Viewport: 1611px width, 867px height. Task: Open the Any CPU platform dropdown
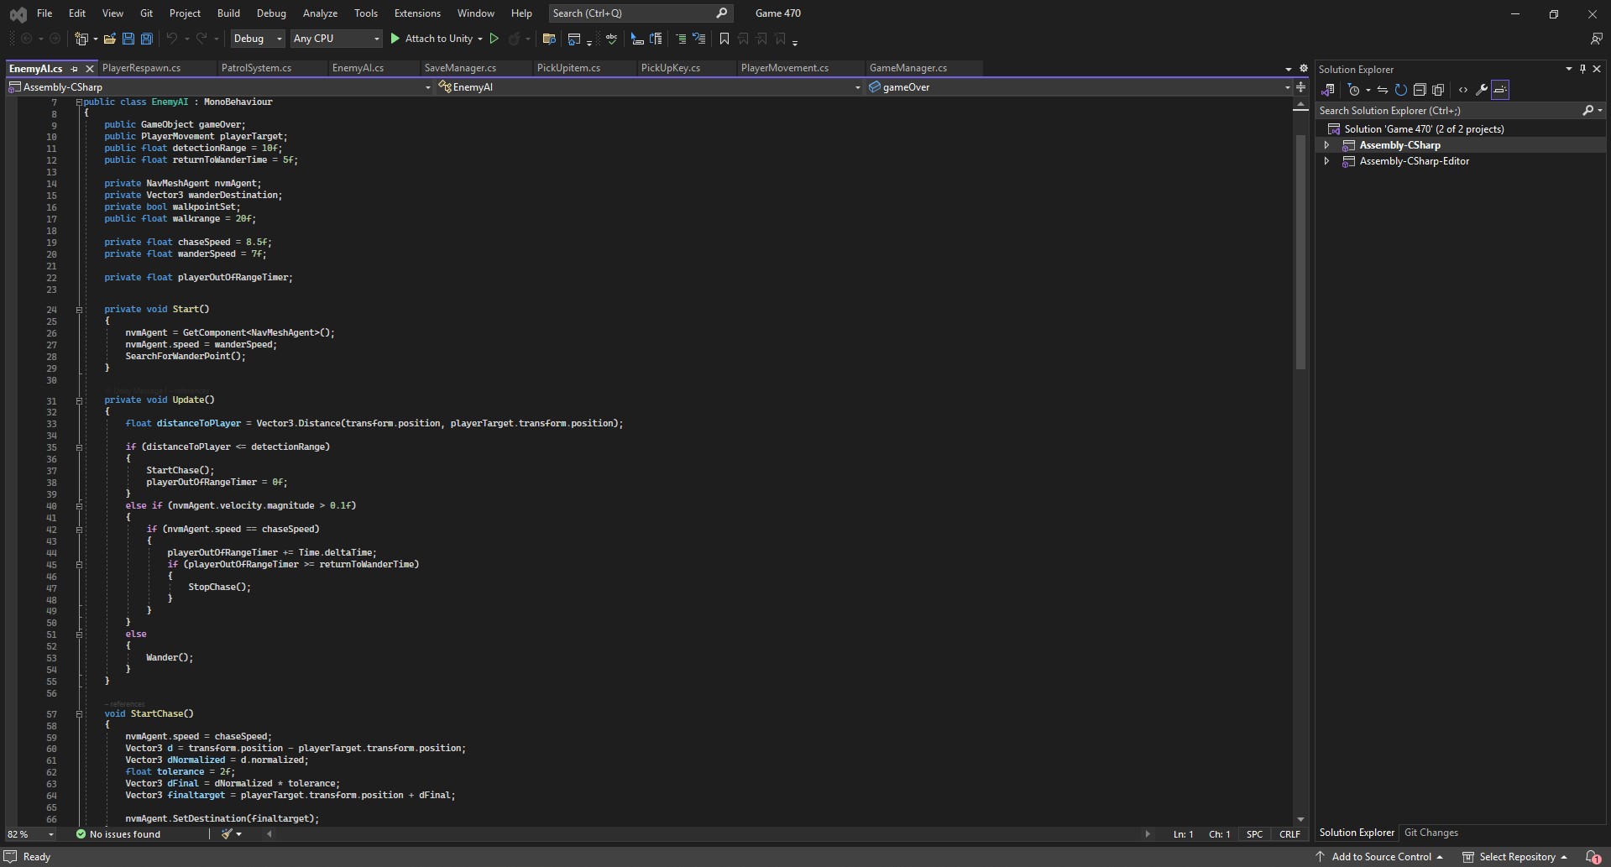click(x=336, y=39)
